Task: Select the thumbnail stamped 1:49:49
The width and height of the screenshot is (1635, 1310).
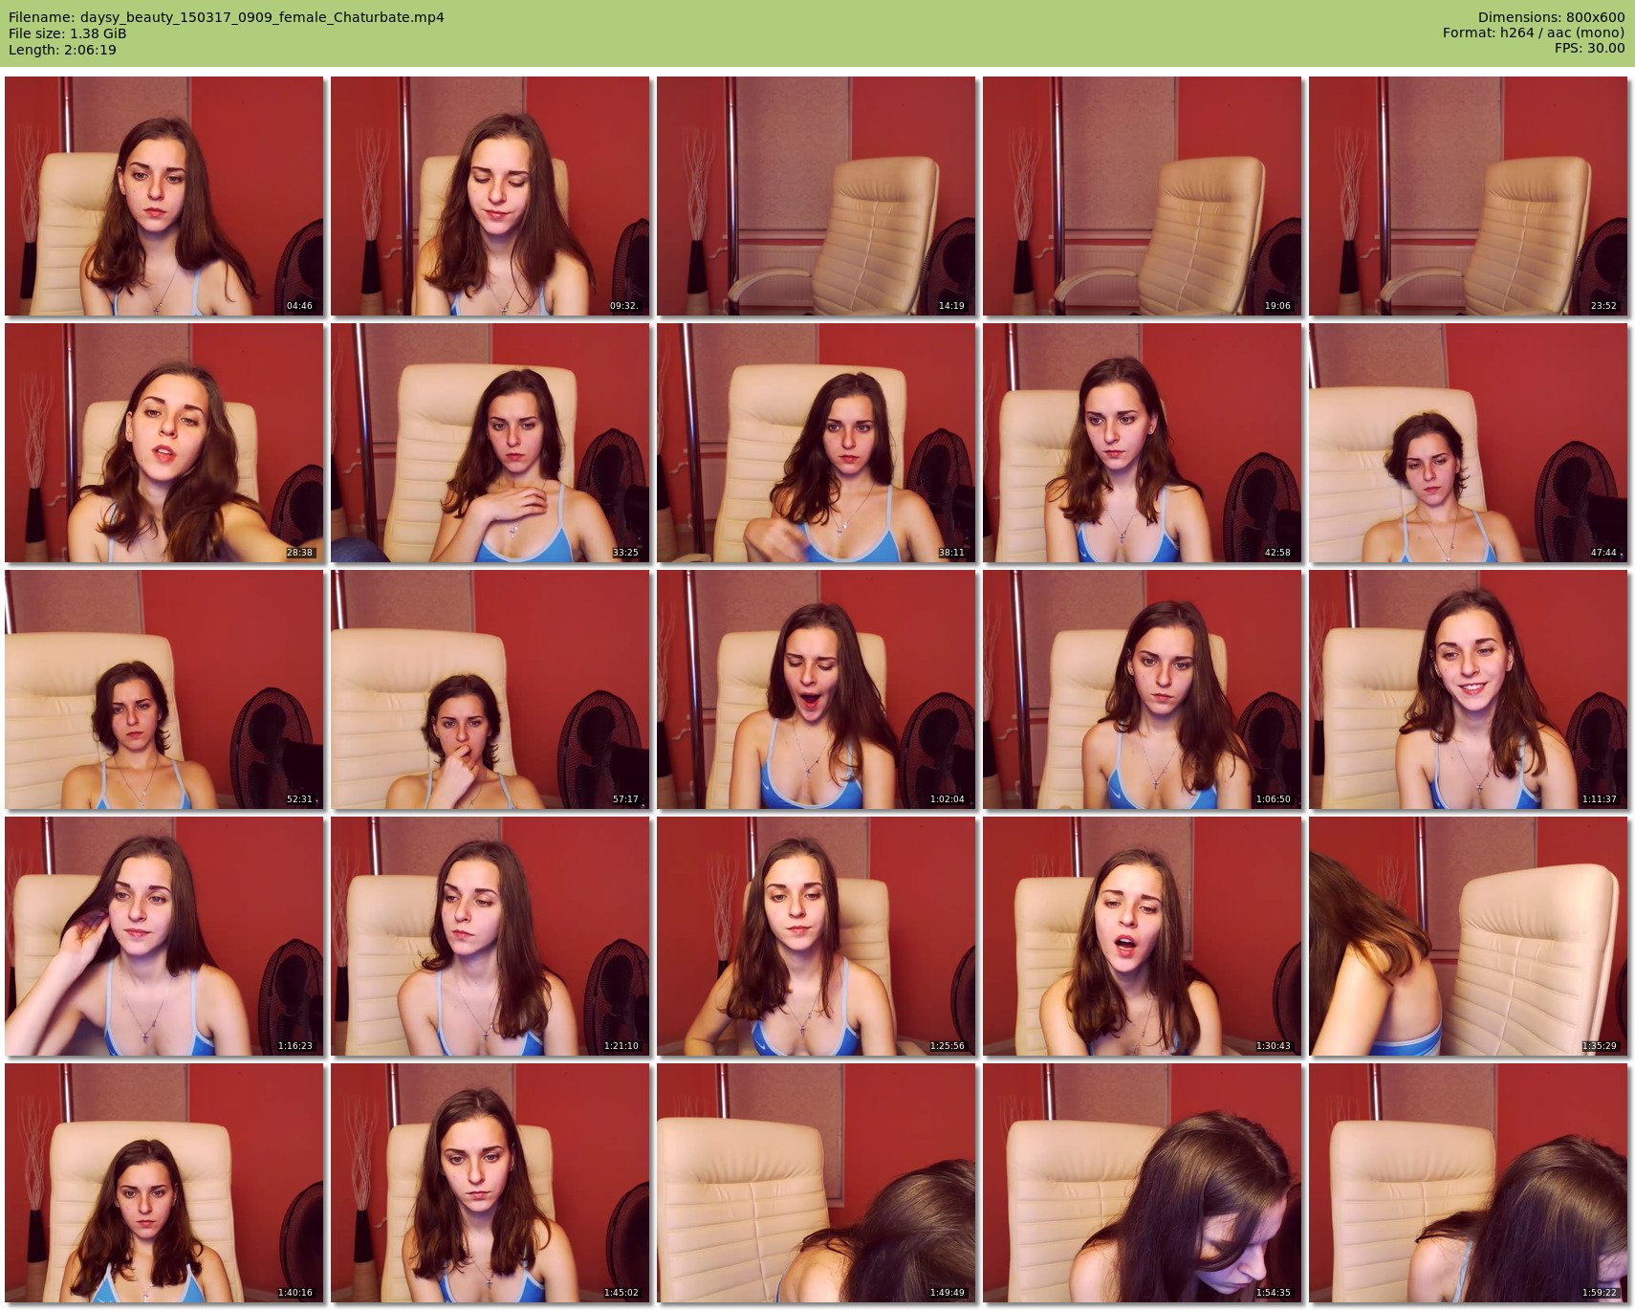Action: [816, 1183]
